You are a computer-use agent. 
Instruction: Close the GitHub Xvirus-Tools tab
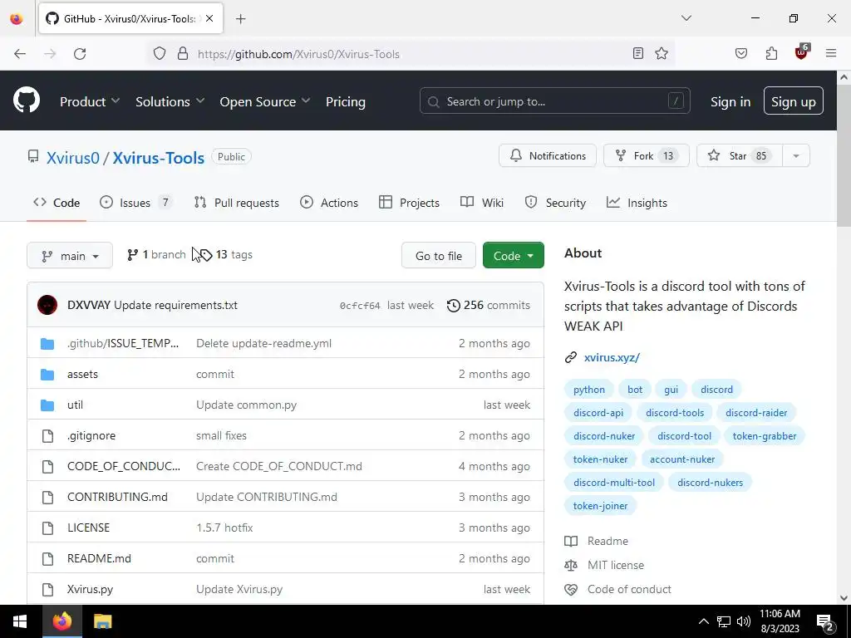[209, 18]
